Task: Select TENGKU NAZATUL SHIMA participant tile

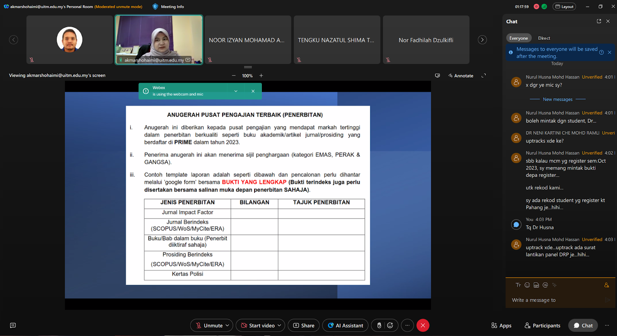Action: coord(337,40)
